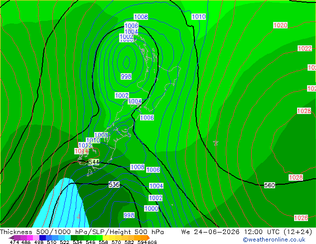Click the legend value 498
This screenshot has width=316, height=244.
tap(39, 242)
